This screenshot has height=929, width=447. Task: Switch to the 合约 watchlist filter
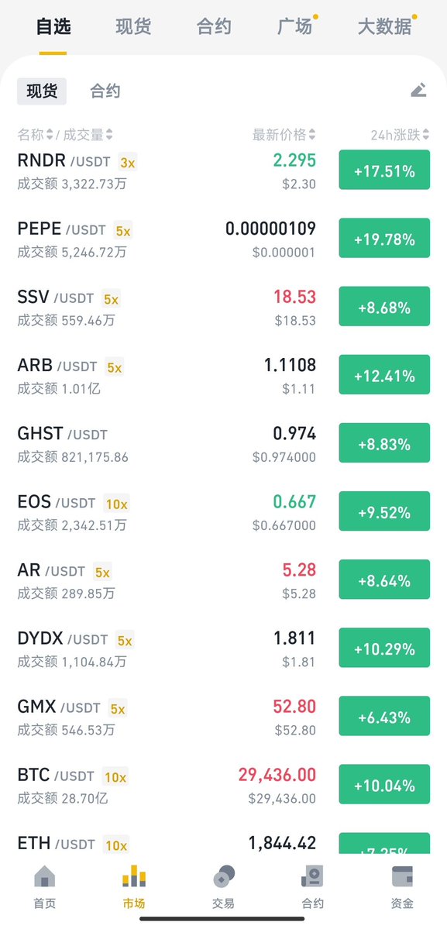[x=105, y=91]
